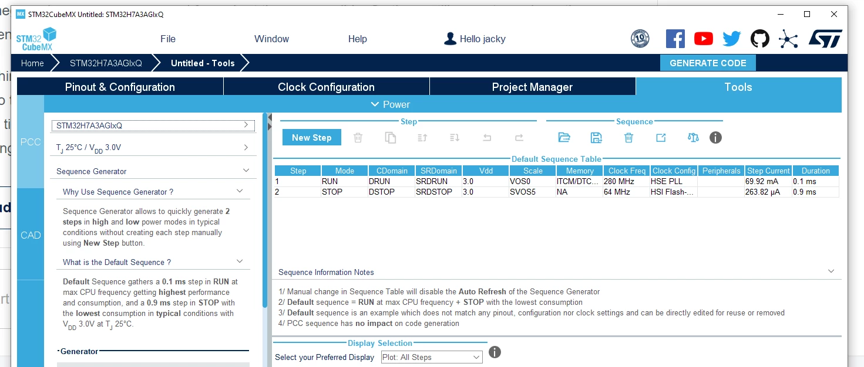This screenshot has width=864, height=367.
Task: Collapse Sequence Information Notes panel
Action: (831, 271)
